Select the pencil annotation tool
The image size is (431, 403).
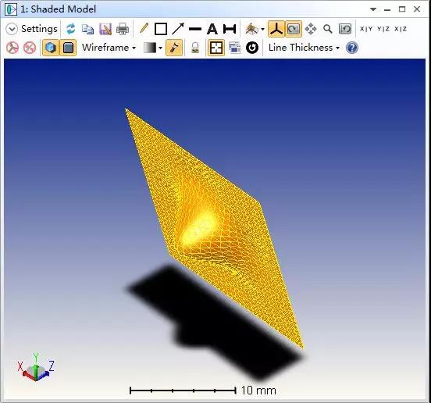144,28
